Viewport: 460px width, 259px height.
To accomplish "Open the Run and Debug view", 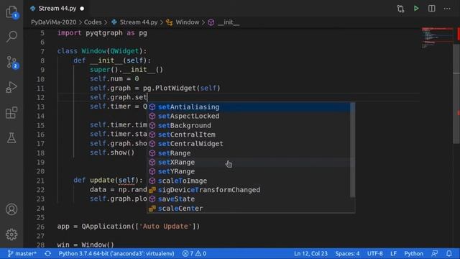I will click(x=11, y=88).
